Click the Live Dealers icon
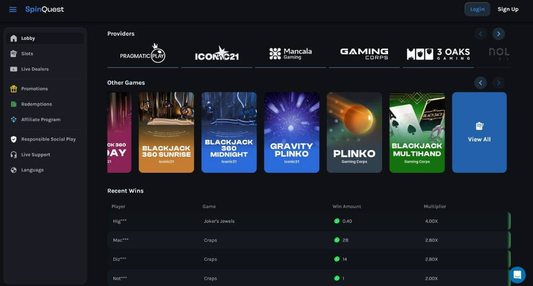Viewport: 533px width, 286px height. (x=14, y=69)
